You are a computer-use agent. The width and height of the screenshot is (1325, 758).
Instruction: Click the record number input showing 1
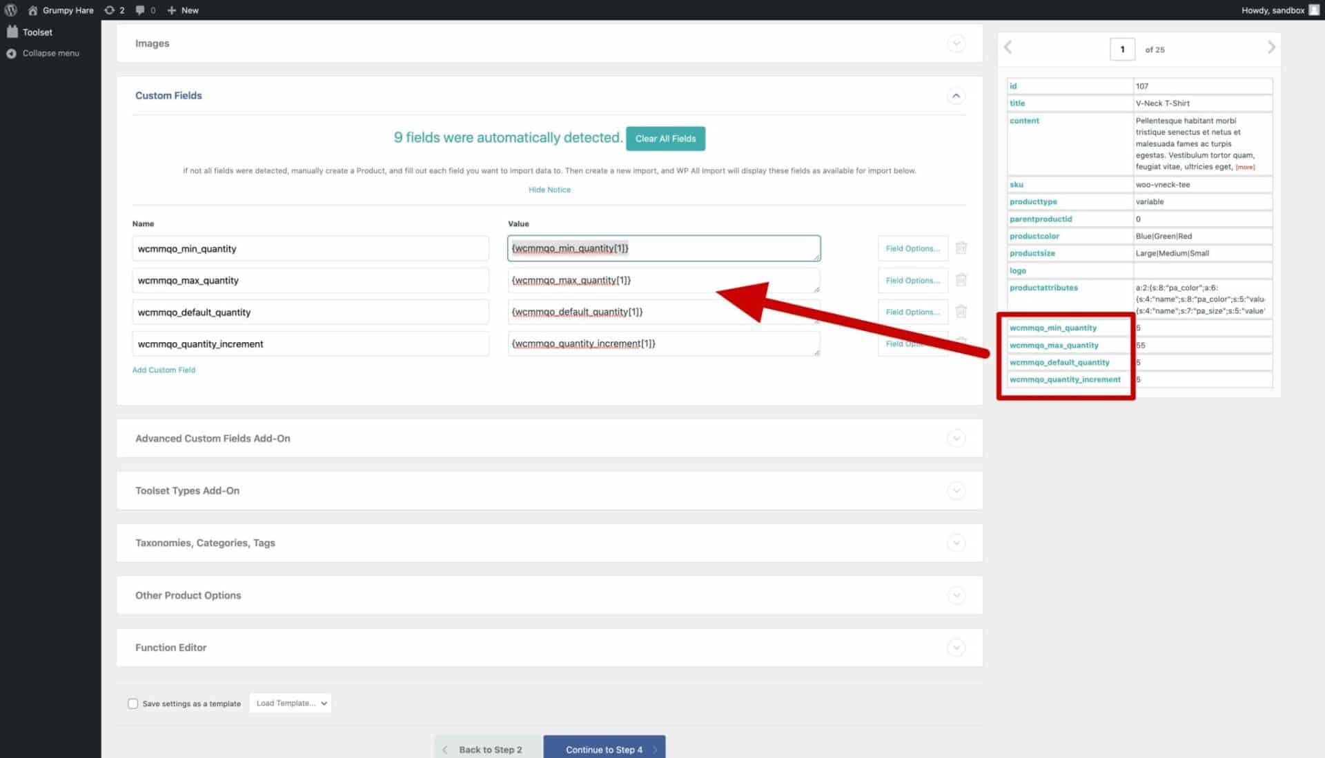[x=1123, y=49]
